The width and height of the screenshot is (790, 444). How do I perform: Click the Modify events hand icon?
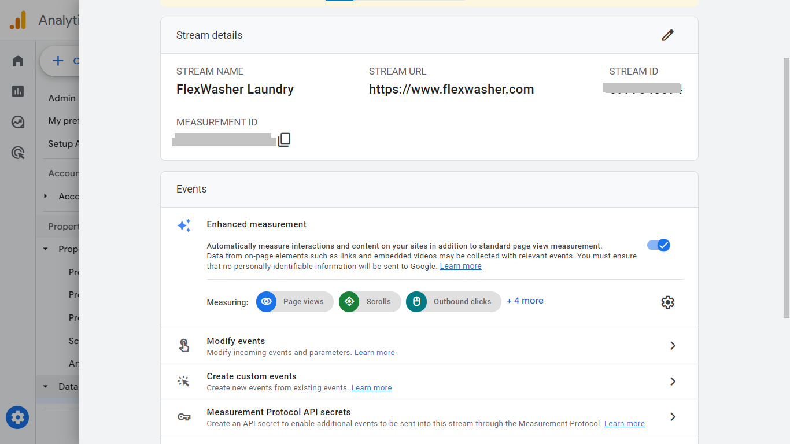pyautogui.click(x=184, y=346)
